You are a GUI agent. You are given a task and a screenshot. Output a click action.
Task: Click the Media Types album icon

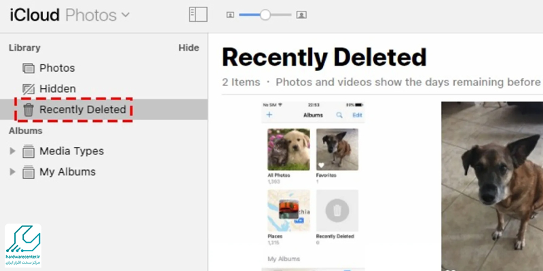pyautogui.click(x=29, y=151)
